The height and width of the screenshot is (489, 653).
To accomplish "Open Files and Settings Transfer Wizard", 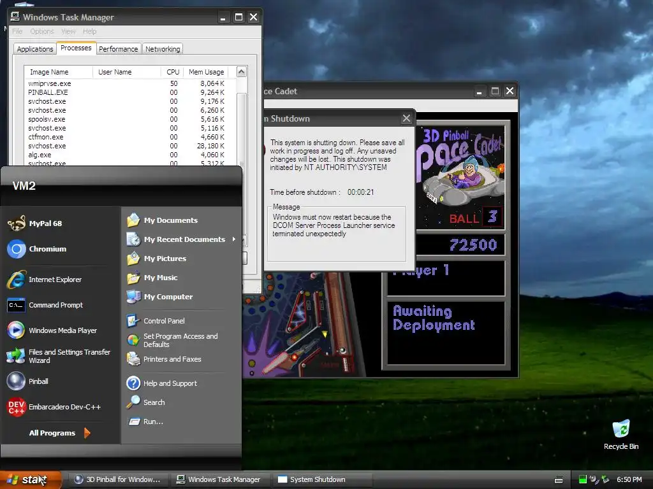I will click(59, 356).
